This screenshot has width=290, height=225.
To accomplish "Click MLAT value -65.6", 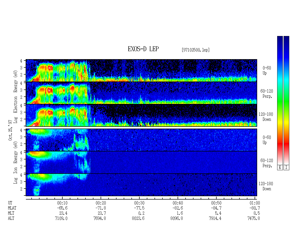I will click(62, 208).
